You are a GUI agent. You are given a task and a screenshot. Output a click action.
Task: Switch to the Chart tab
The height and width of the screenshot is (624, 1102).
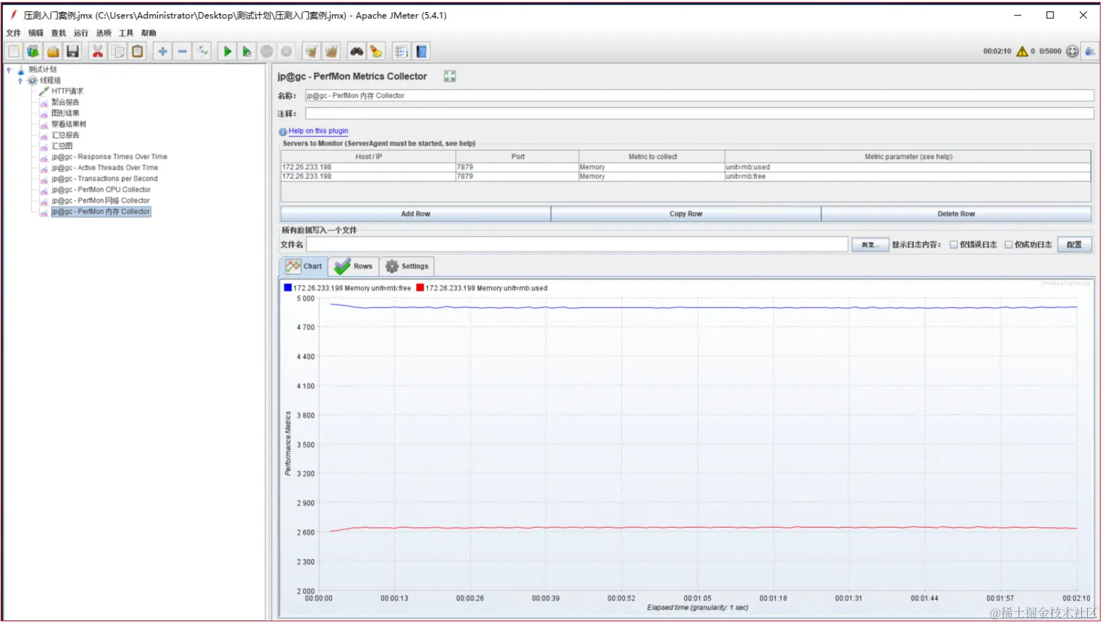tap(304, 266)
